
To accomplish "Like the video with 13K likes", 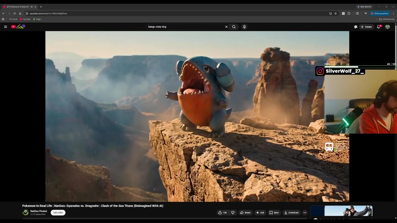I will coord(222,212).
